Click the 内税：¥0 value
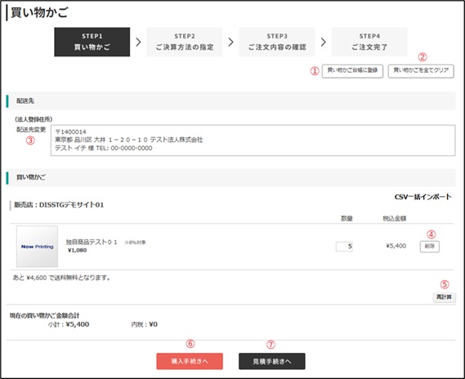The image size is (465, 379). click(144, 324)
